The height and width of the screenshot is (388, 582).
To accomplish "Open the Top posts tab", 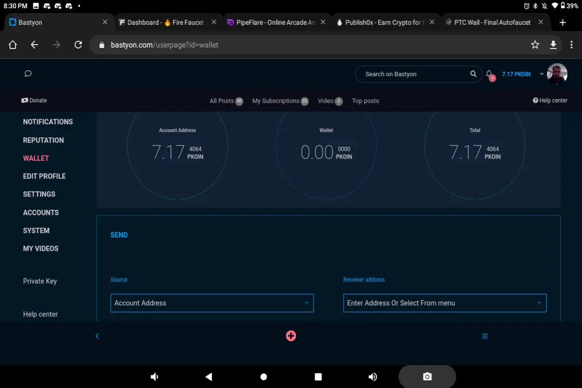I will [365, 101].
